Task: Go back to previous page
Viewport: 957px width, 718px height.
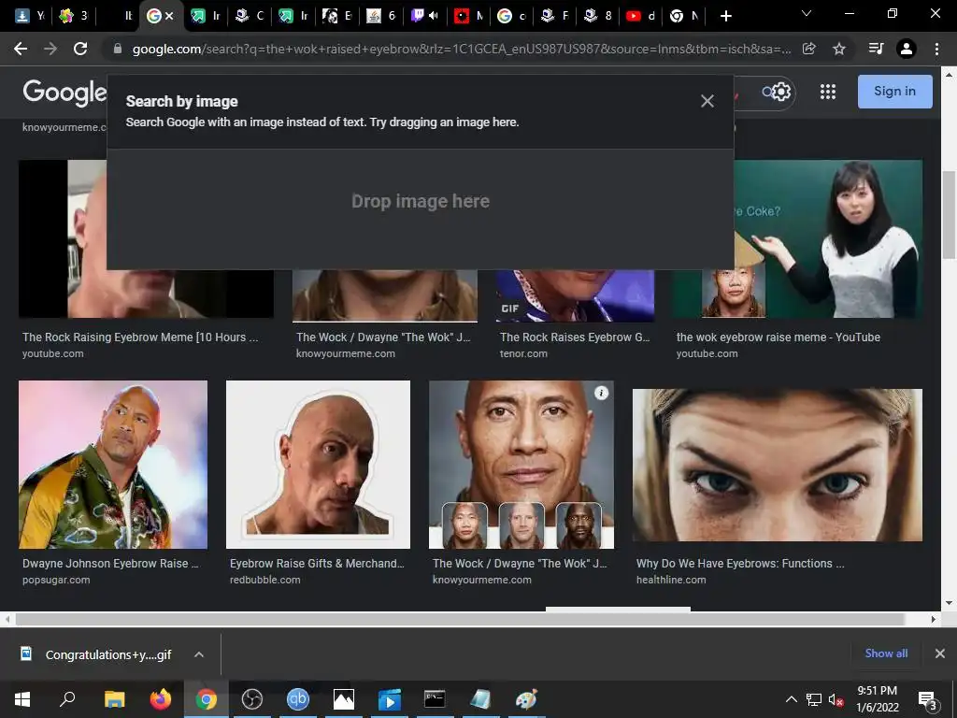Action: coord(21,49)
